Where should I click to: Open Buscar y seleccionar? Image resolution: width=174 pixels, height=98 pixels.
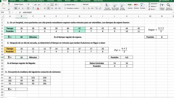tap(169, 7)
